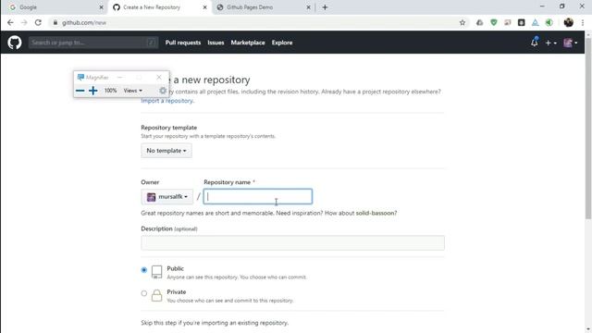Viewport: 592px width, 333px height.
Task: Close the Google tab
Action: (x=101, y=7)
